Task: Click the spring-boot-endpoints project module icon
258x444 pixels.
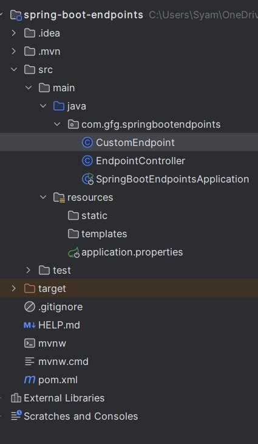Action: (16, 15)
